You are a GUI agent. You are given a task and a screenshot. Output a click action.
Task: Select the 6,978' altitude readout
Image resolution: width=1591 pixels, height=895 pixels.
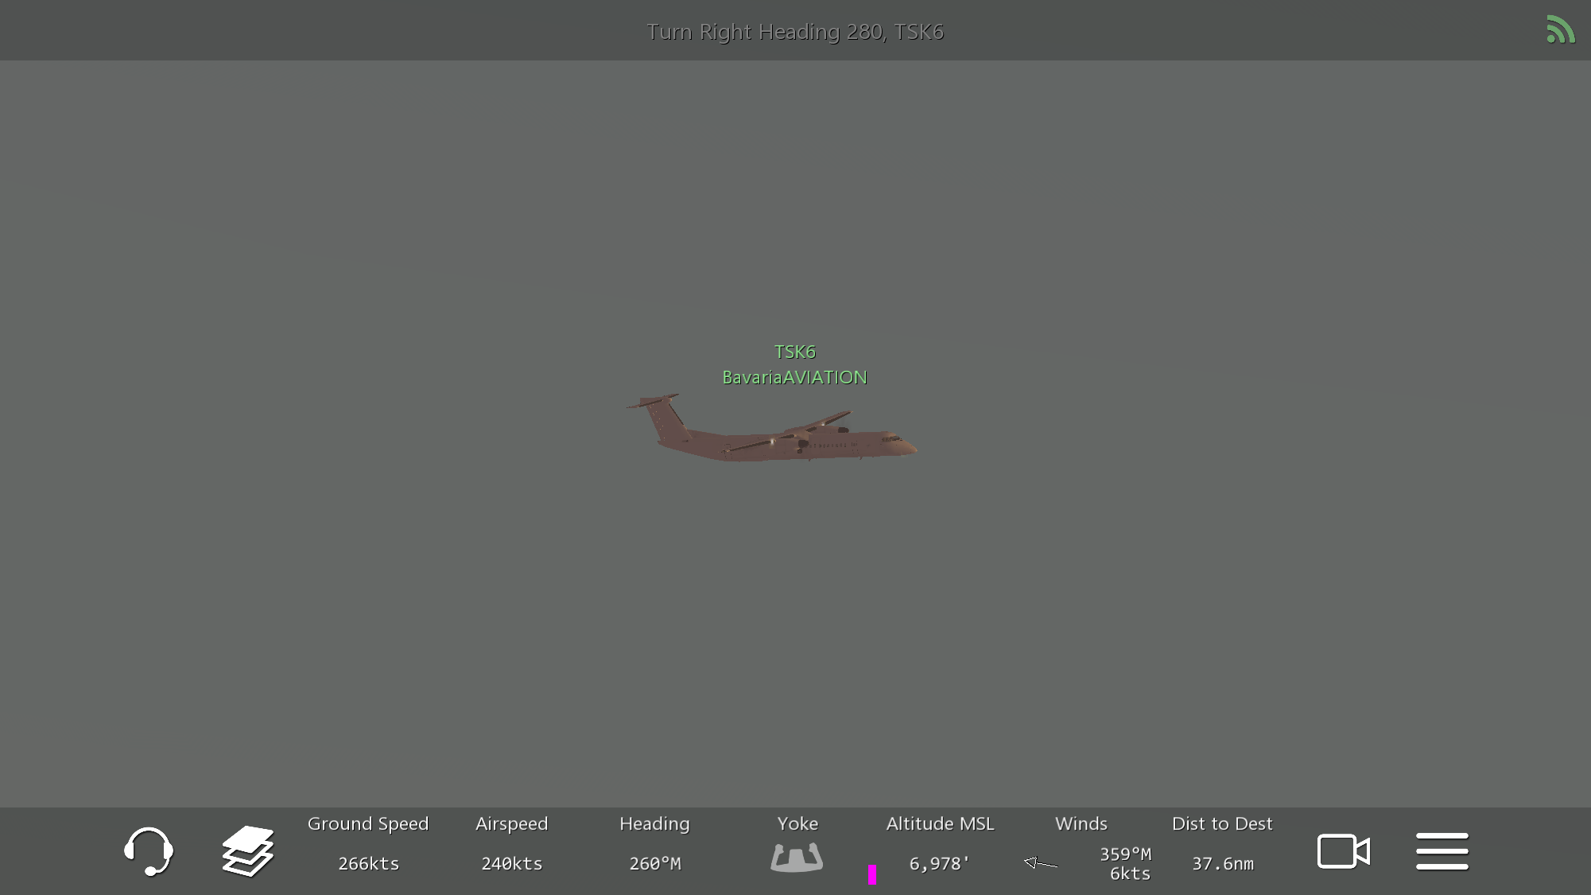939,863
